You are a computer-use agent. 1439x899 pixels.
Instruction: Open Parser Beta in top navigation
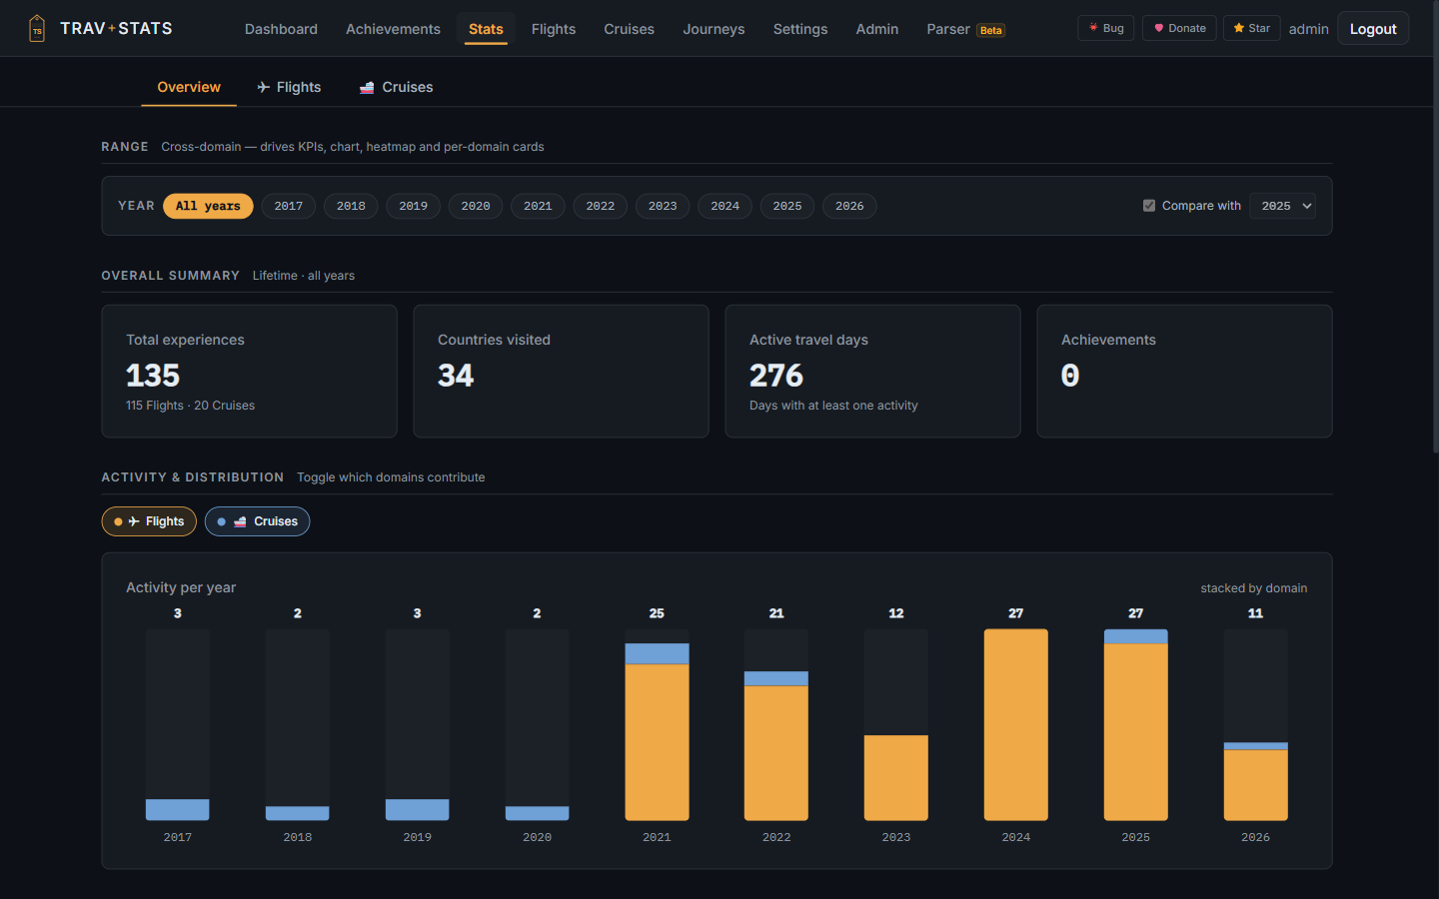[965, 29]
